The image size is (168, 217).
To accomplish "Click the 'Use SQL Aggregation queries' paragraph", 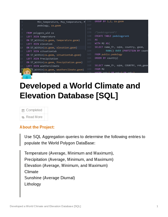I will pos(85,140).
